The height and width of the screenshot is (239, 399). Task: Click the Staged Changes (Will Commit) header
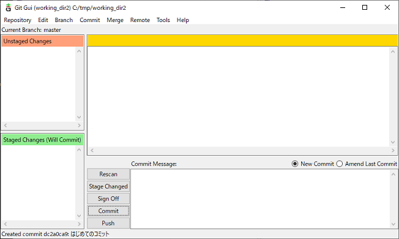tap(42, 140)
